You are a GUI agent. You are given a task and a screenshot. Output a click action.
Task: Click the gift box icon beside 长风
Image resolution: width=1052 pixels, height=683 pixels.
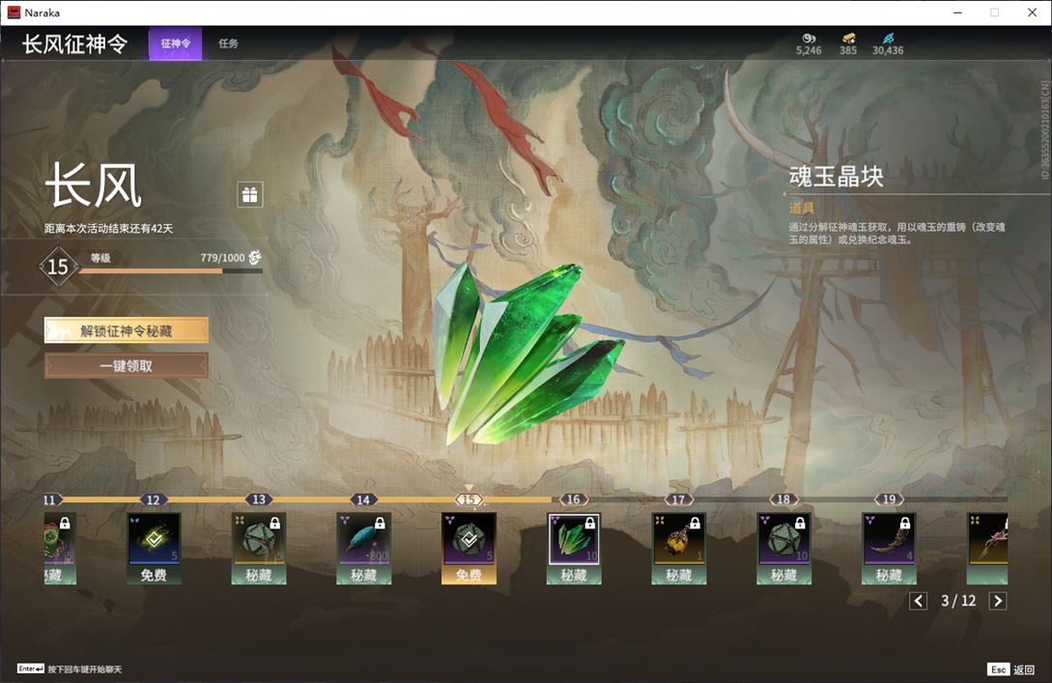[x=249, y=194]
